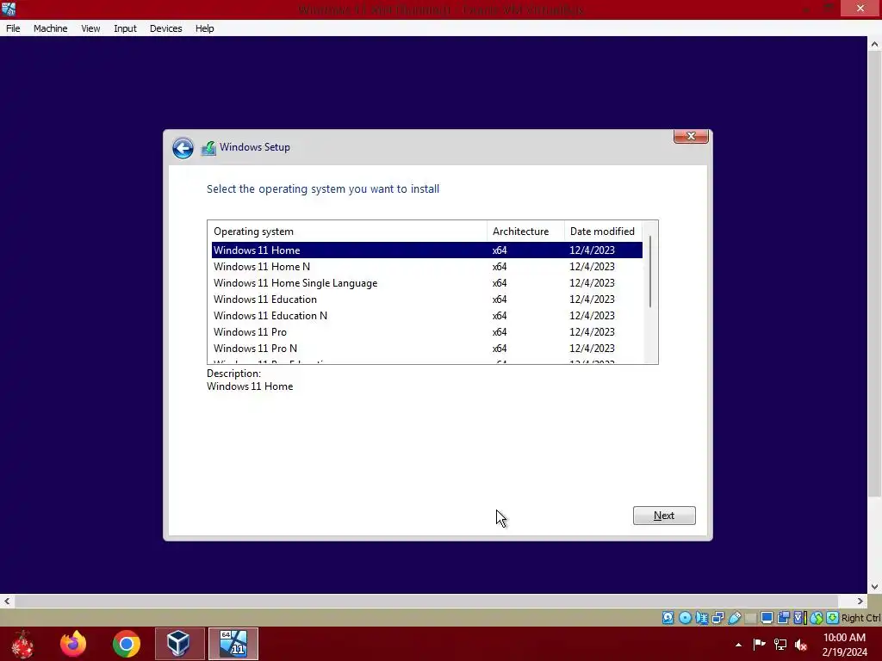Click the VM window scroll up arrow
Image resolution: width=882 pixels, height=661 pixels.
[x=874, y=44]
